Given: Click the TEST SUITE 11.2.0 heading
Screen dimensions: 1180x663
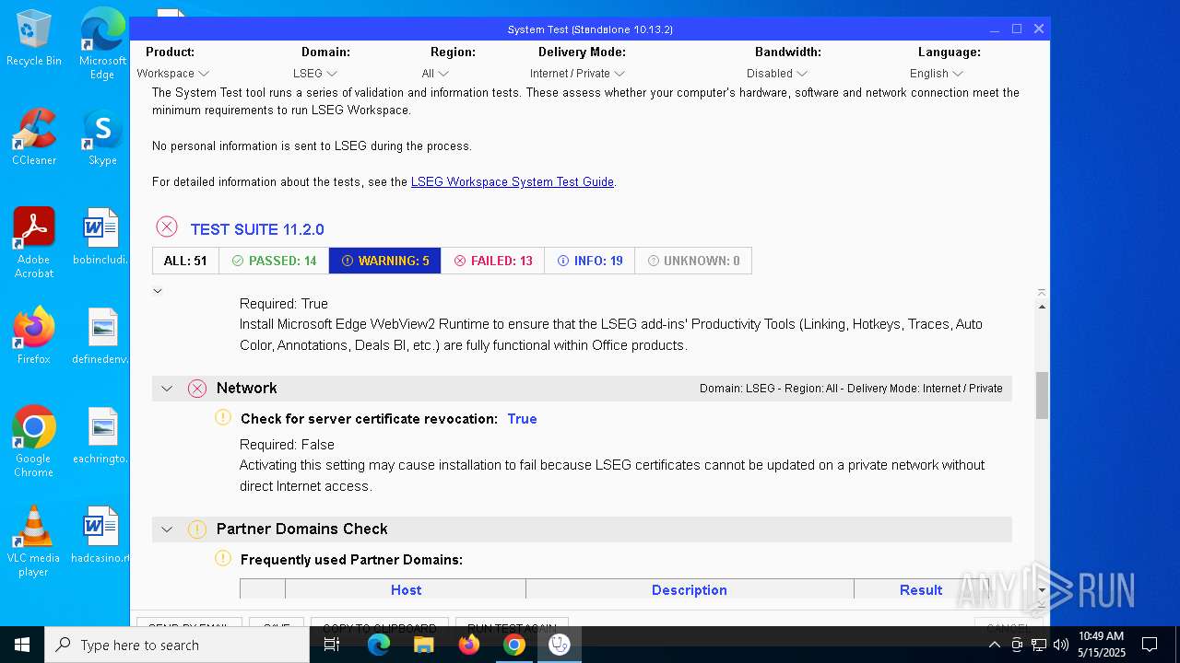Looking at the screenshot, I should 257,229.
